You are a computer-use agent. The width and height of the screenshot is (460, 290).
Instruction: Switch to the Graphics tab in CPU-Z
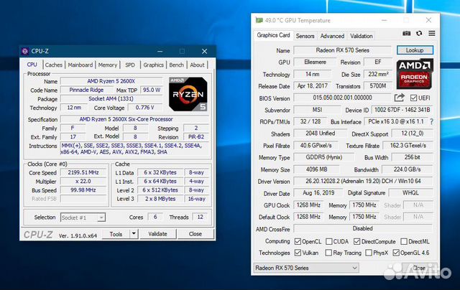coord(153,65)
